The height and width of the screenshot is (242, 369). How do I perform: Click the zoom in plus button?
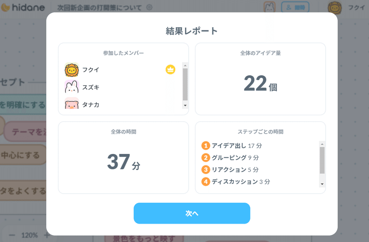tap(47, 235)
